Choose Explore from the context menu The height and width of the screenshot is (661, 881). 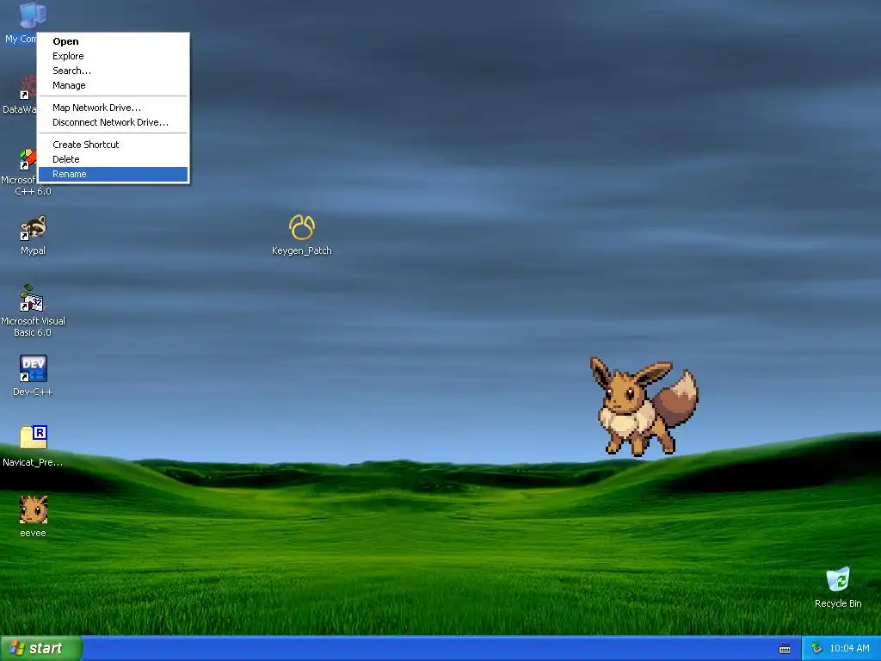113,56
